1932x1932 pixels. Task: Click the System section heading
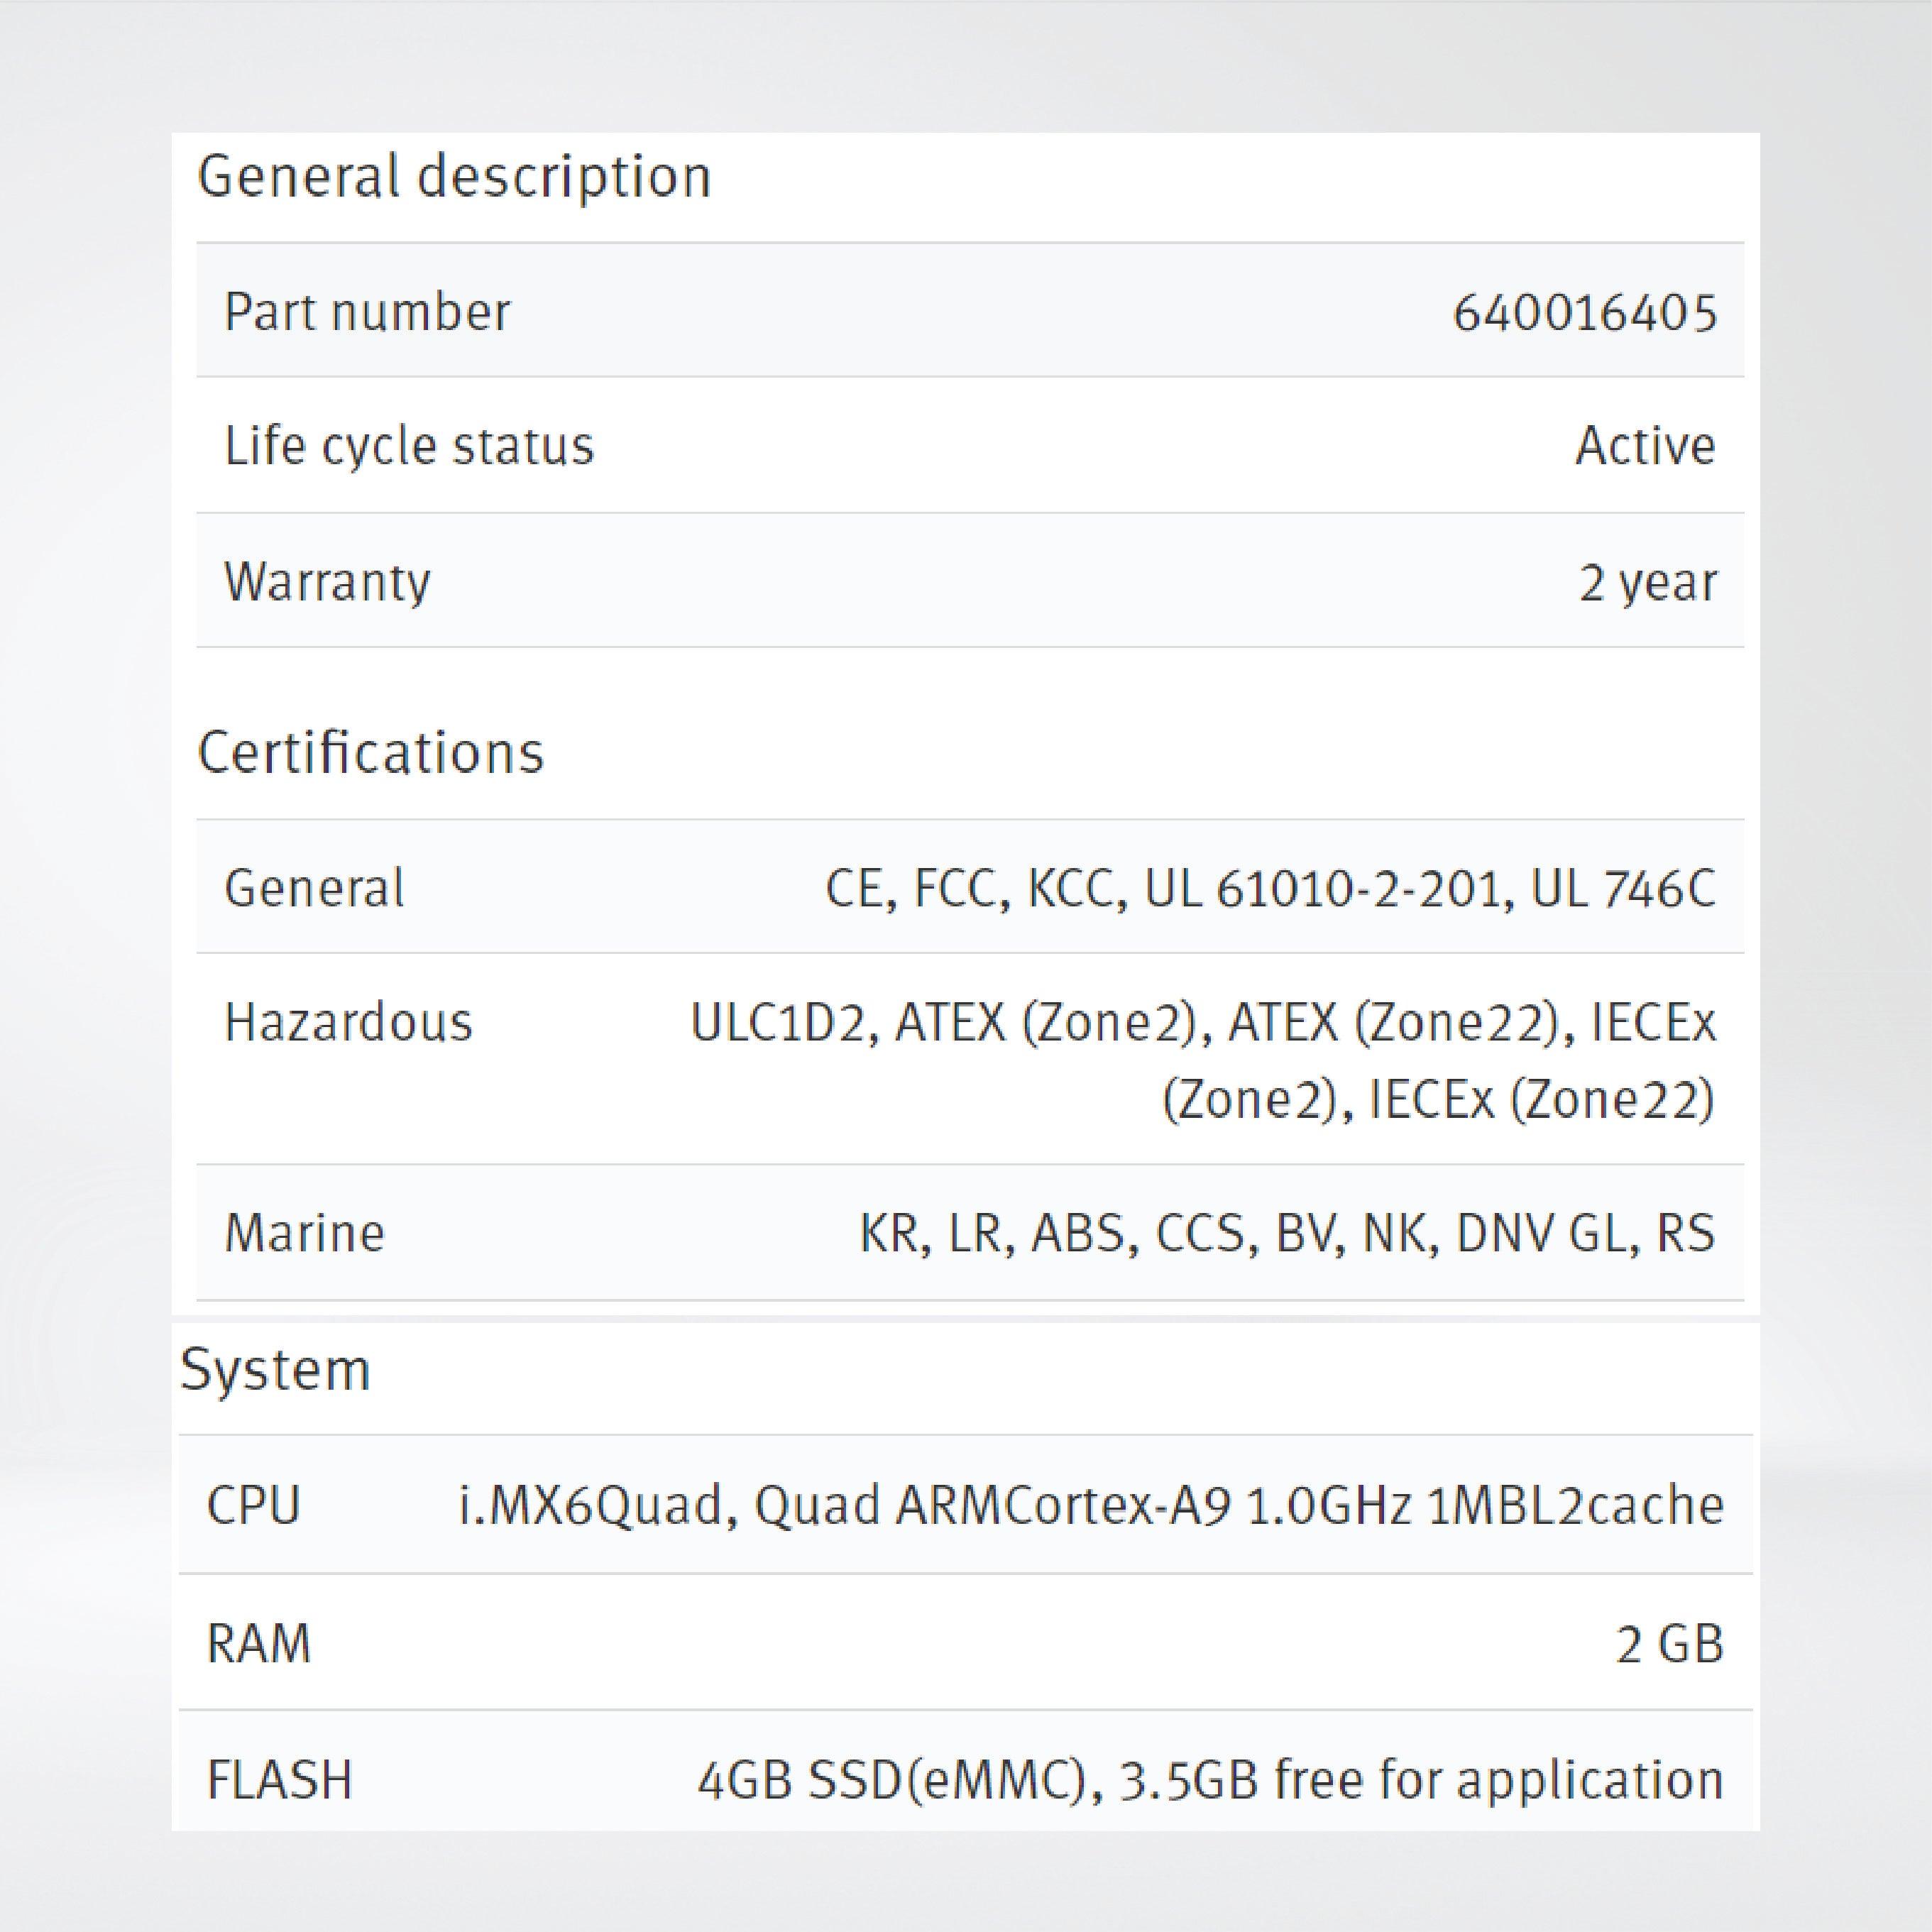275,1370
